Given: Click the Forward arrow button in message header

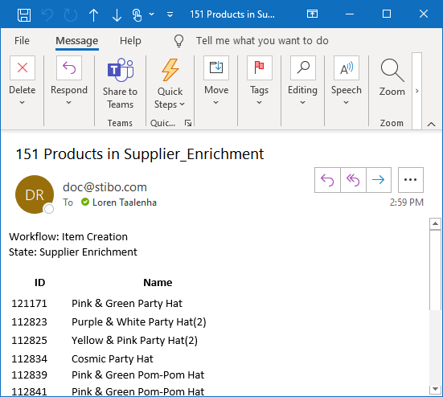Looking at the screenshot, I should click(379, 180).
